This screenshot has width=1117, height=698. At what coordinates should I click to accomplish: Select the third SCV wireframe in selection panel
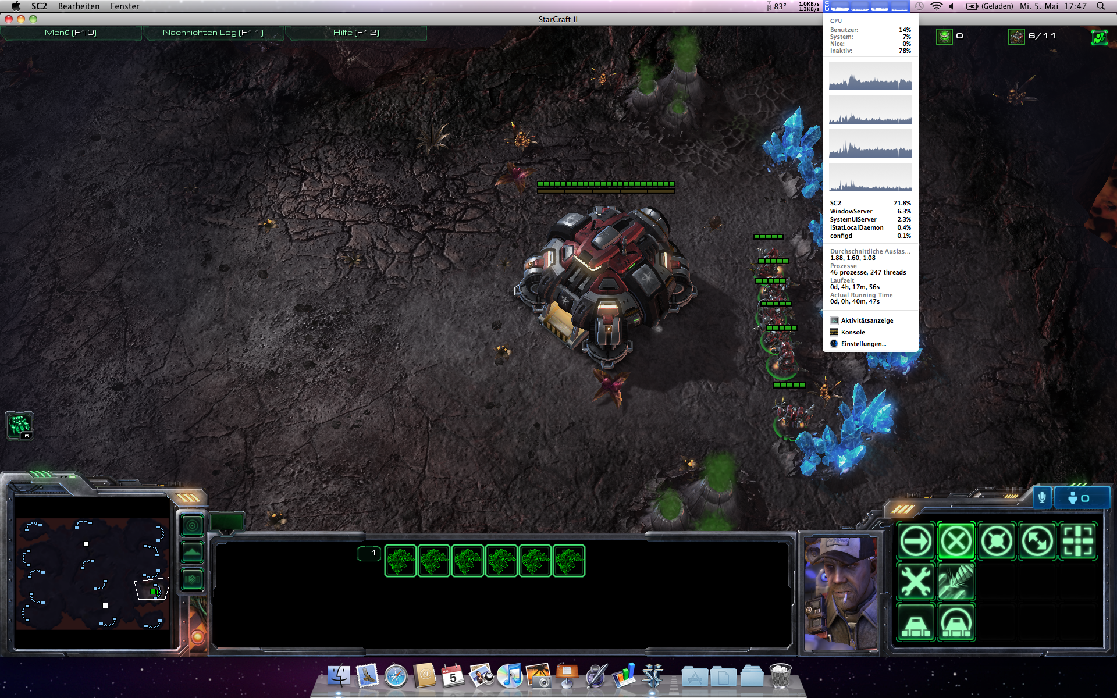(x=468, y=561)
